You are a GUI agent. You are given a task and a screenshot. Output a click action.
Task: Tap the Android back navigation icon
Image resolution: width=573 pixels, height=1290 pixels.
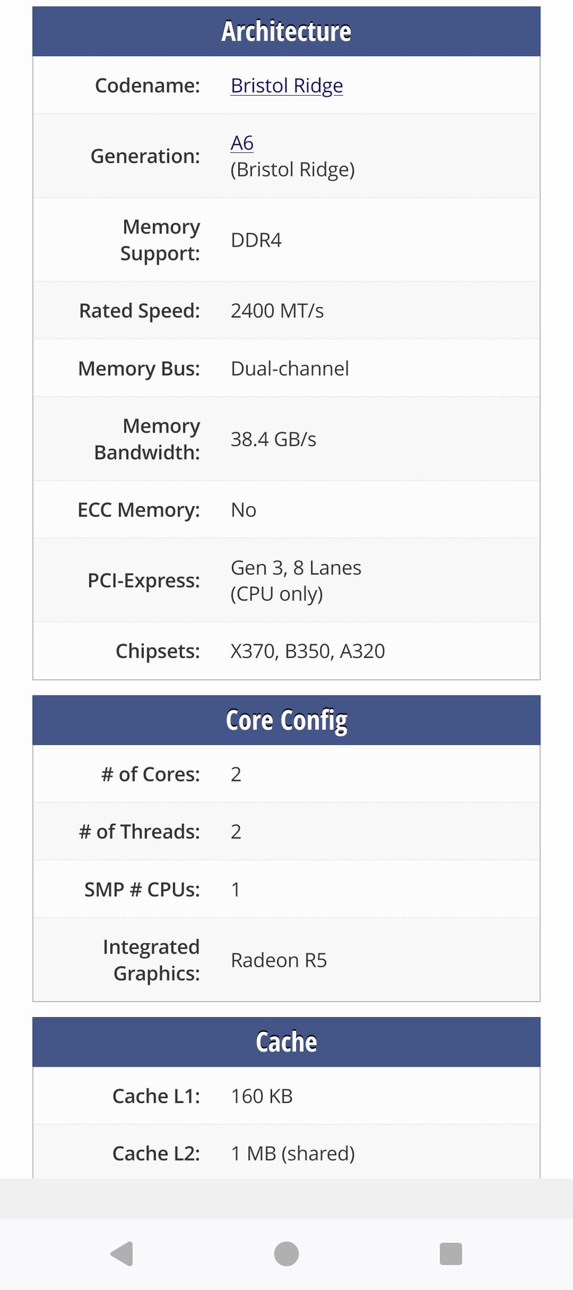(x=122, y=1254)
